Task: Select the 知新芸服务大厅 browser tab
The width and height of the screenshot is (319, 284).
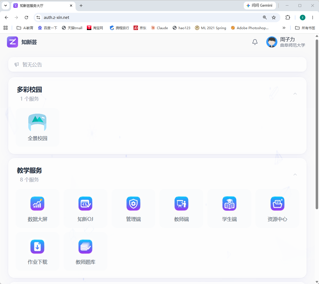Action: (43, 6)
